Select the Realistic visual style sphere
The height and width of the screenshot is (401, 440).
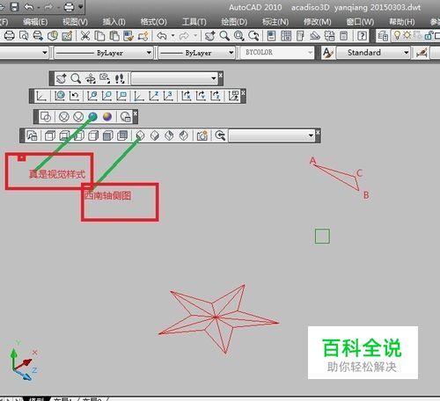[92, 117]
